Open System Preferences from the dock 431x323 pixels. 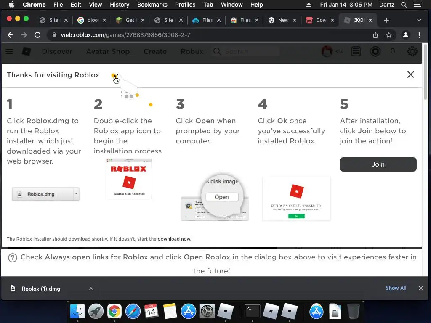point(207,312)
